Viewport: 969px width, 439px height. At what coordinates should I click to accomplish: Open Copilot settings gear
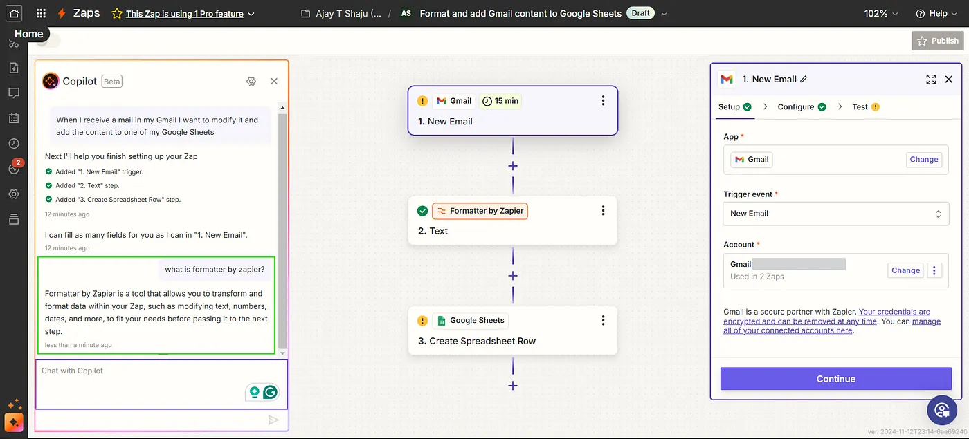251,82
